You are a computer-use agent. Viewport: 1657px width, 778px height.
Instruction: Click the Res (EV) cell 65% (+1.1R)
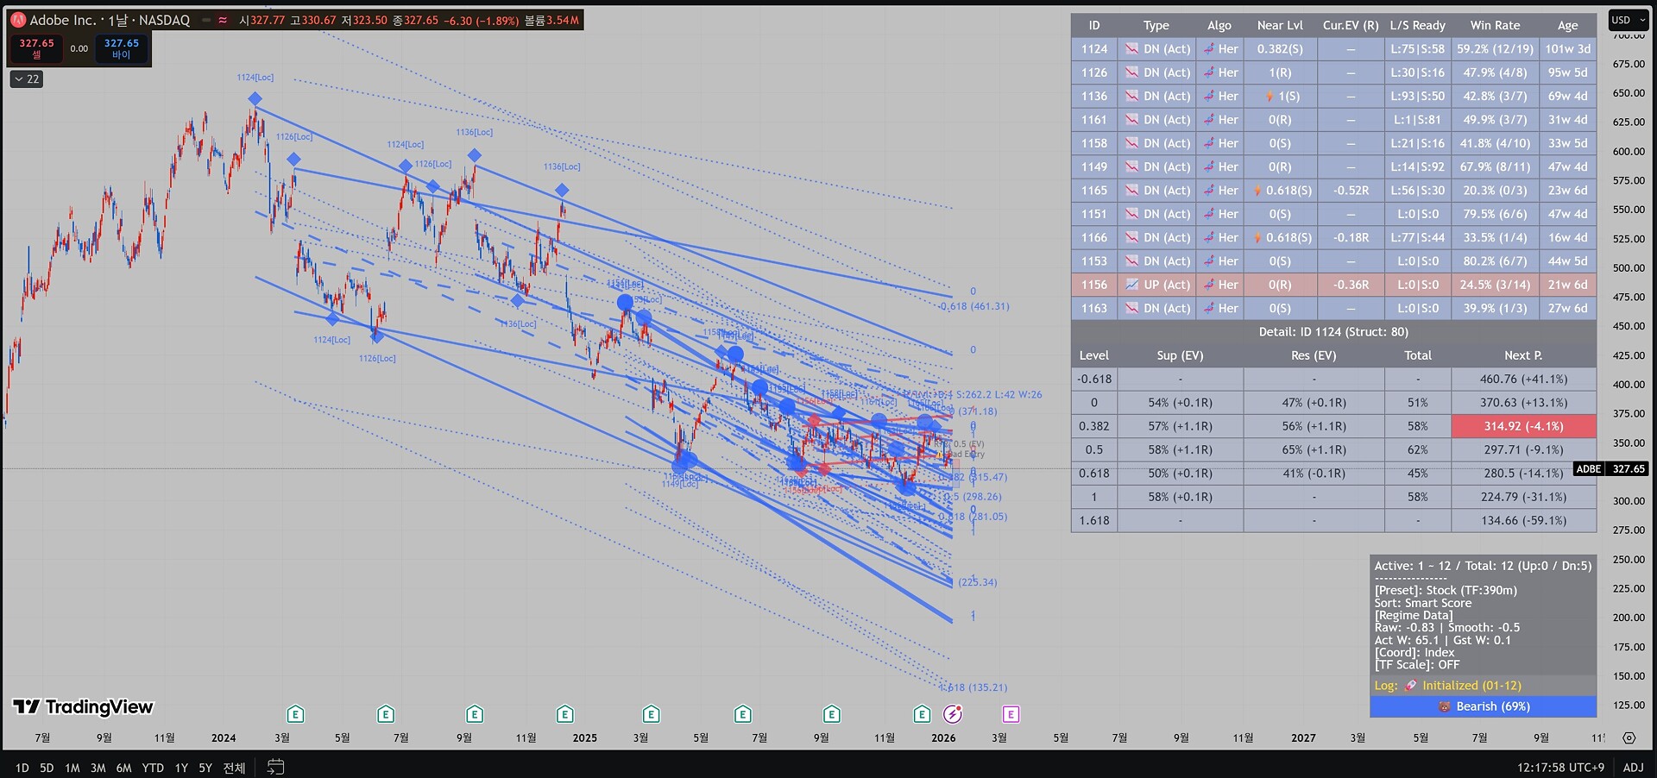tap(1314, 449)
